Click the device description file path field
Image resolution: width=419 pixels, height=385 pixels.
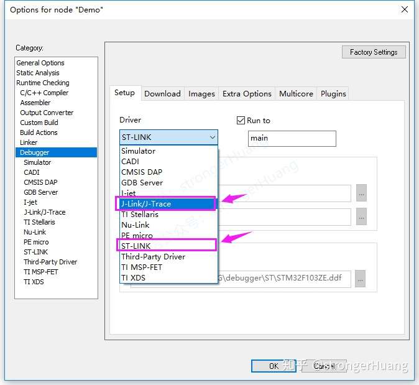[x=284, y=279]
